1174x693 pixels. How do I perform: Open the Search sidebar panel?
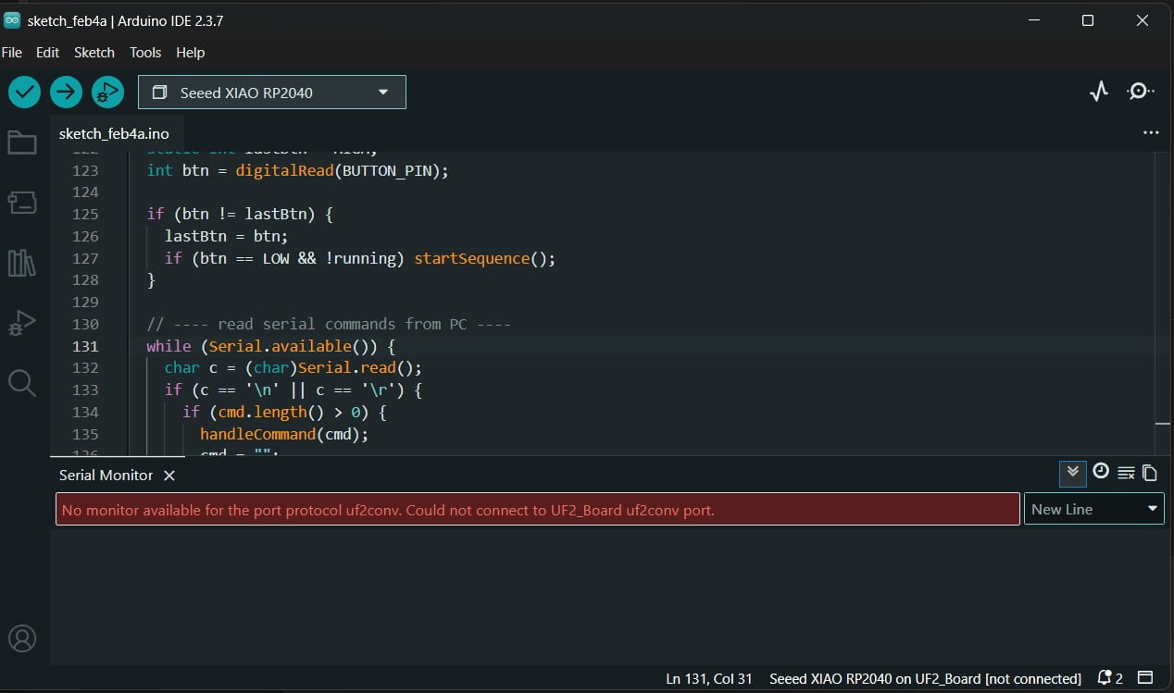click(x=22, y=382)
